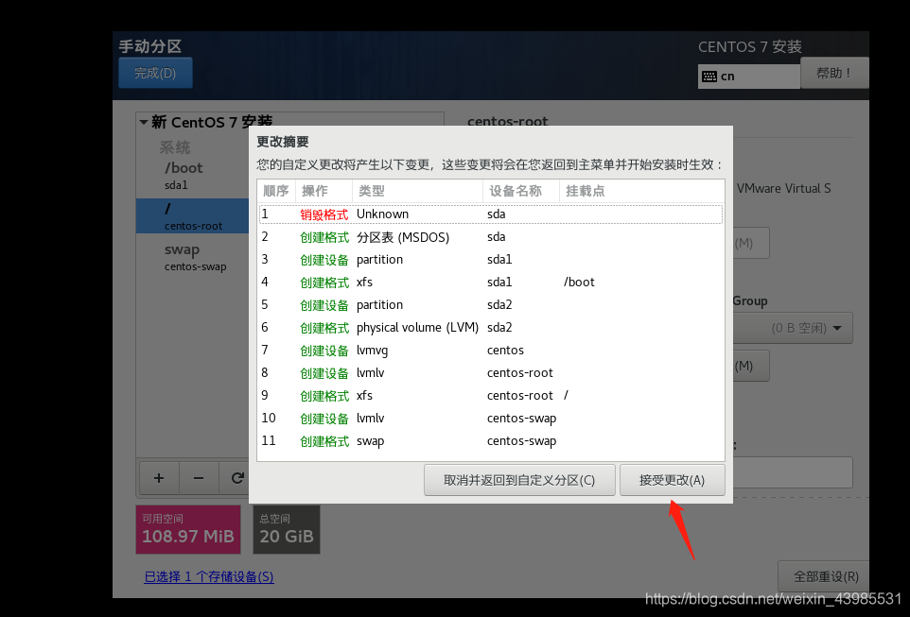Click 总空间 20 GiB box
This screenshot has width=910, height=617.
286,529
